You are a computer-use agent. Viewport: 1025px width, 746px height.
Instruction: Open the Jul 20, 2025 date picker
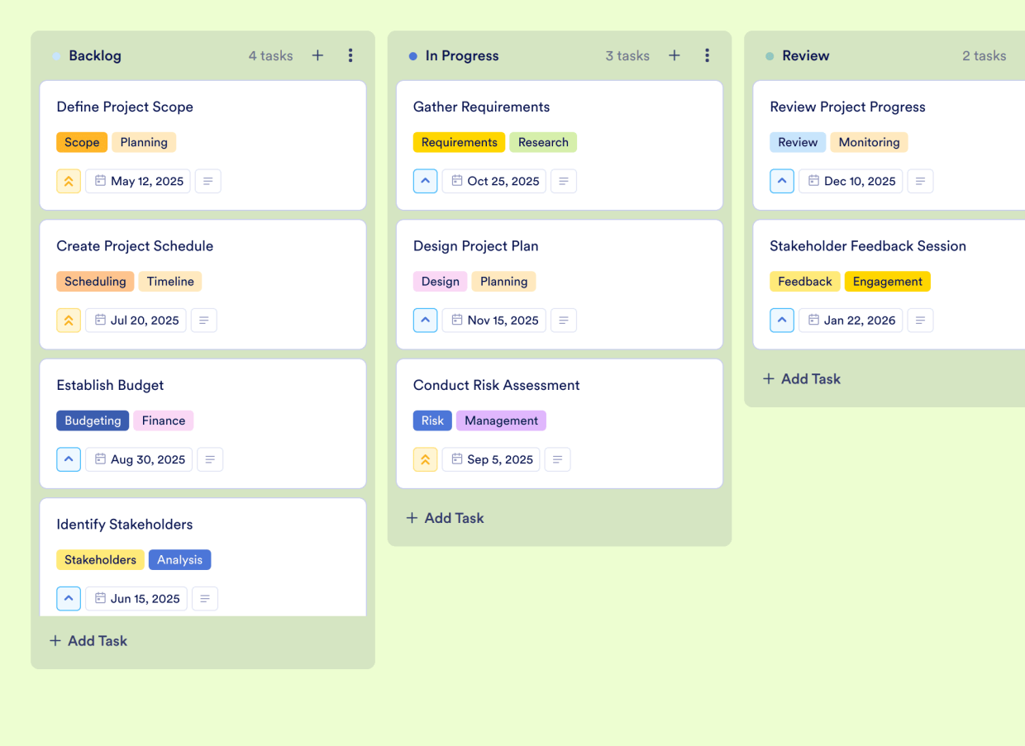[136, 320]
